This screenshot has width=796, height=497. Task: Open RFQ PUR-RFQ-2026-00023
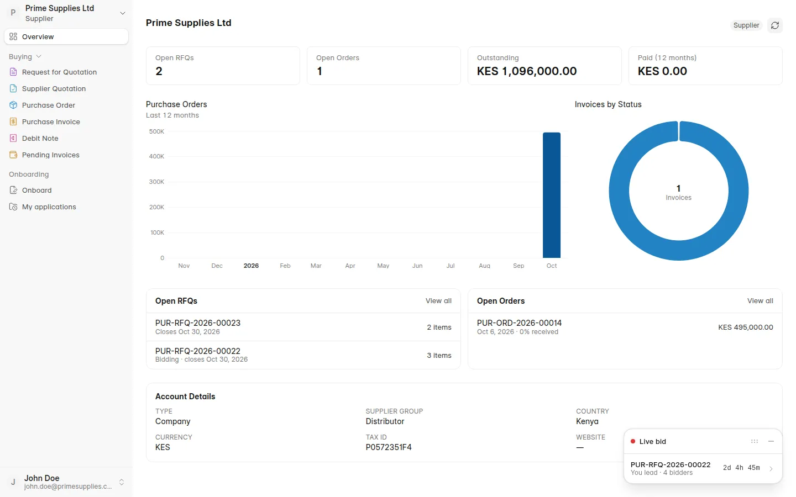(303, 327)
